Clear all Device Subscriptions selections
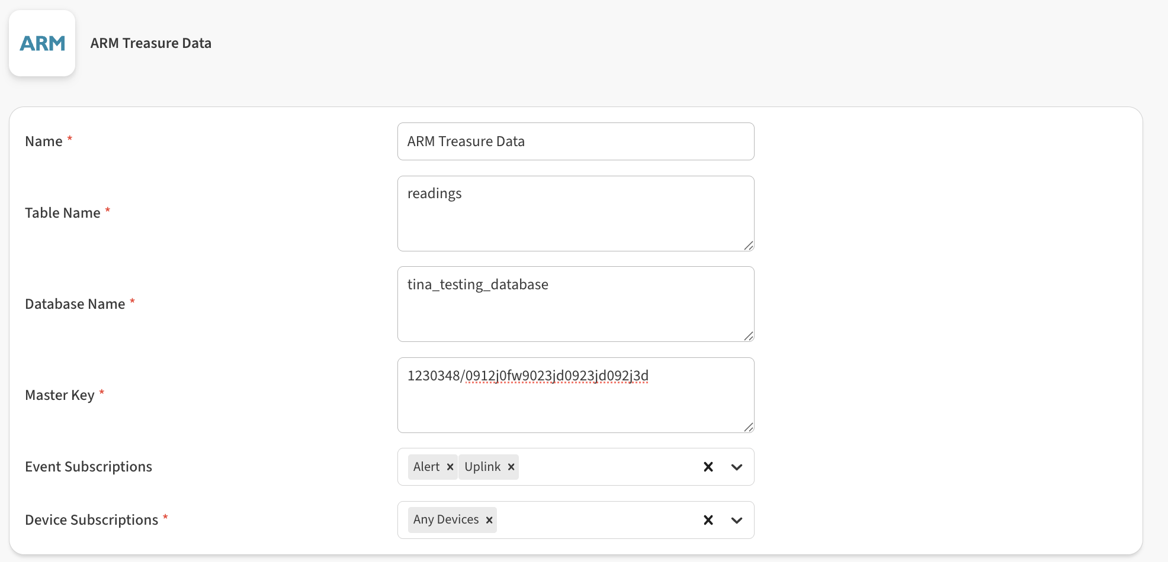1168x562 pixels. click(x=708, y=520)
